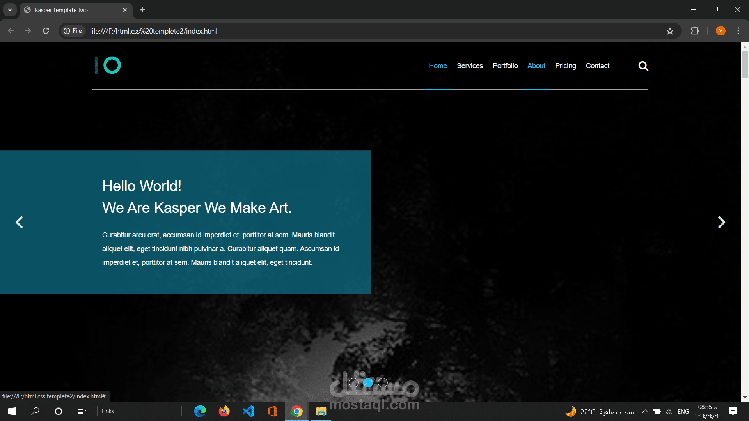This screenshot has height=421, width=749.
Task: Launch Firefox from the taskbar
Action: 224,411
